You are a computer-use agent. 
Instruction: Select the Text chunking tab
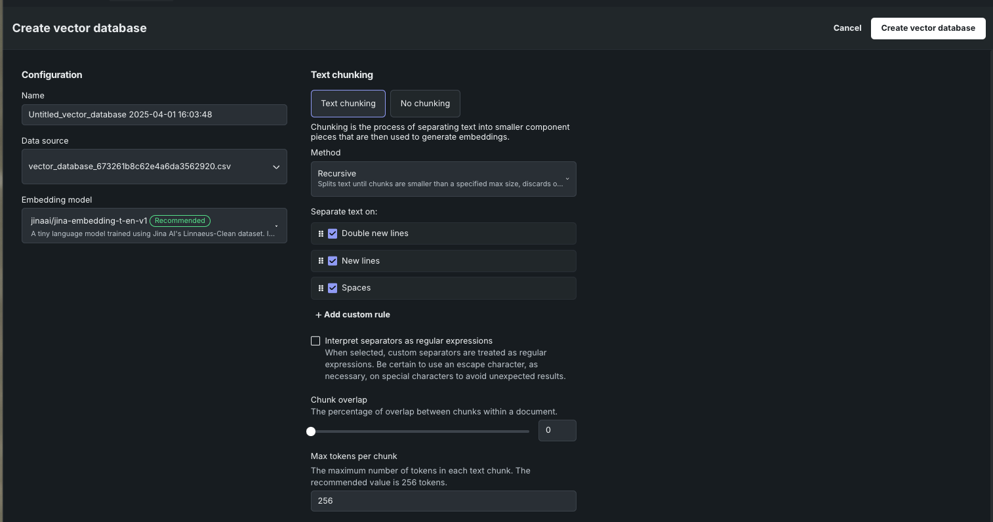(348, 104)
